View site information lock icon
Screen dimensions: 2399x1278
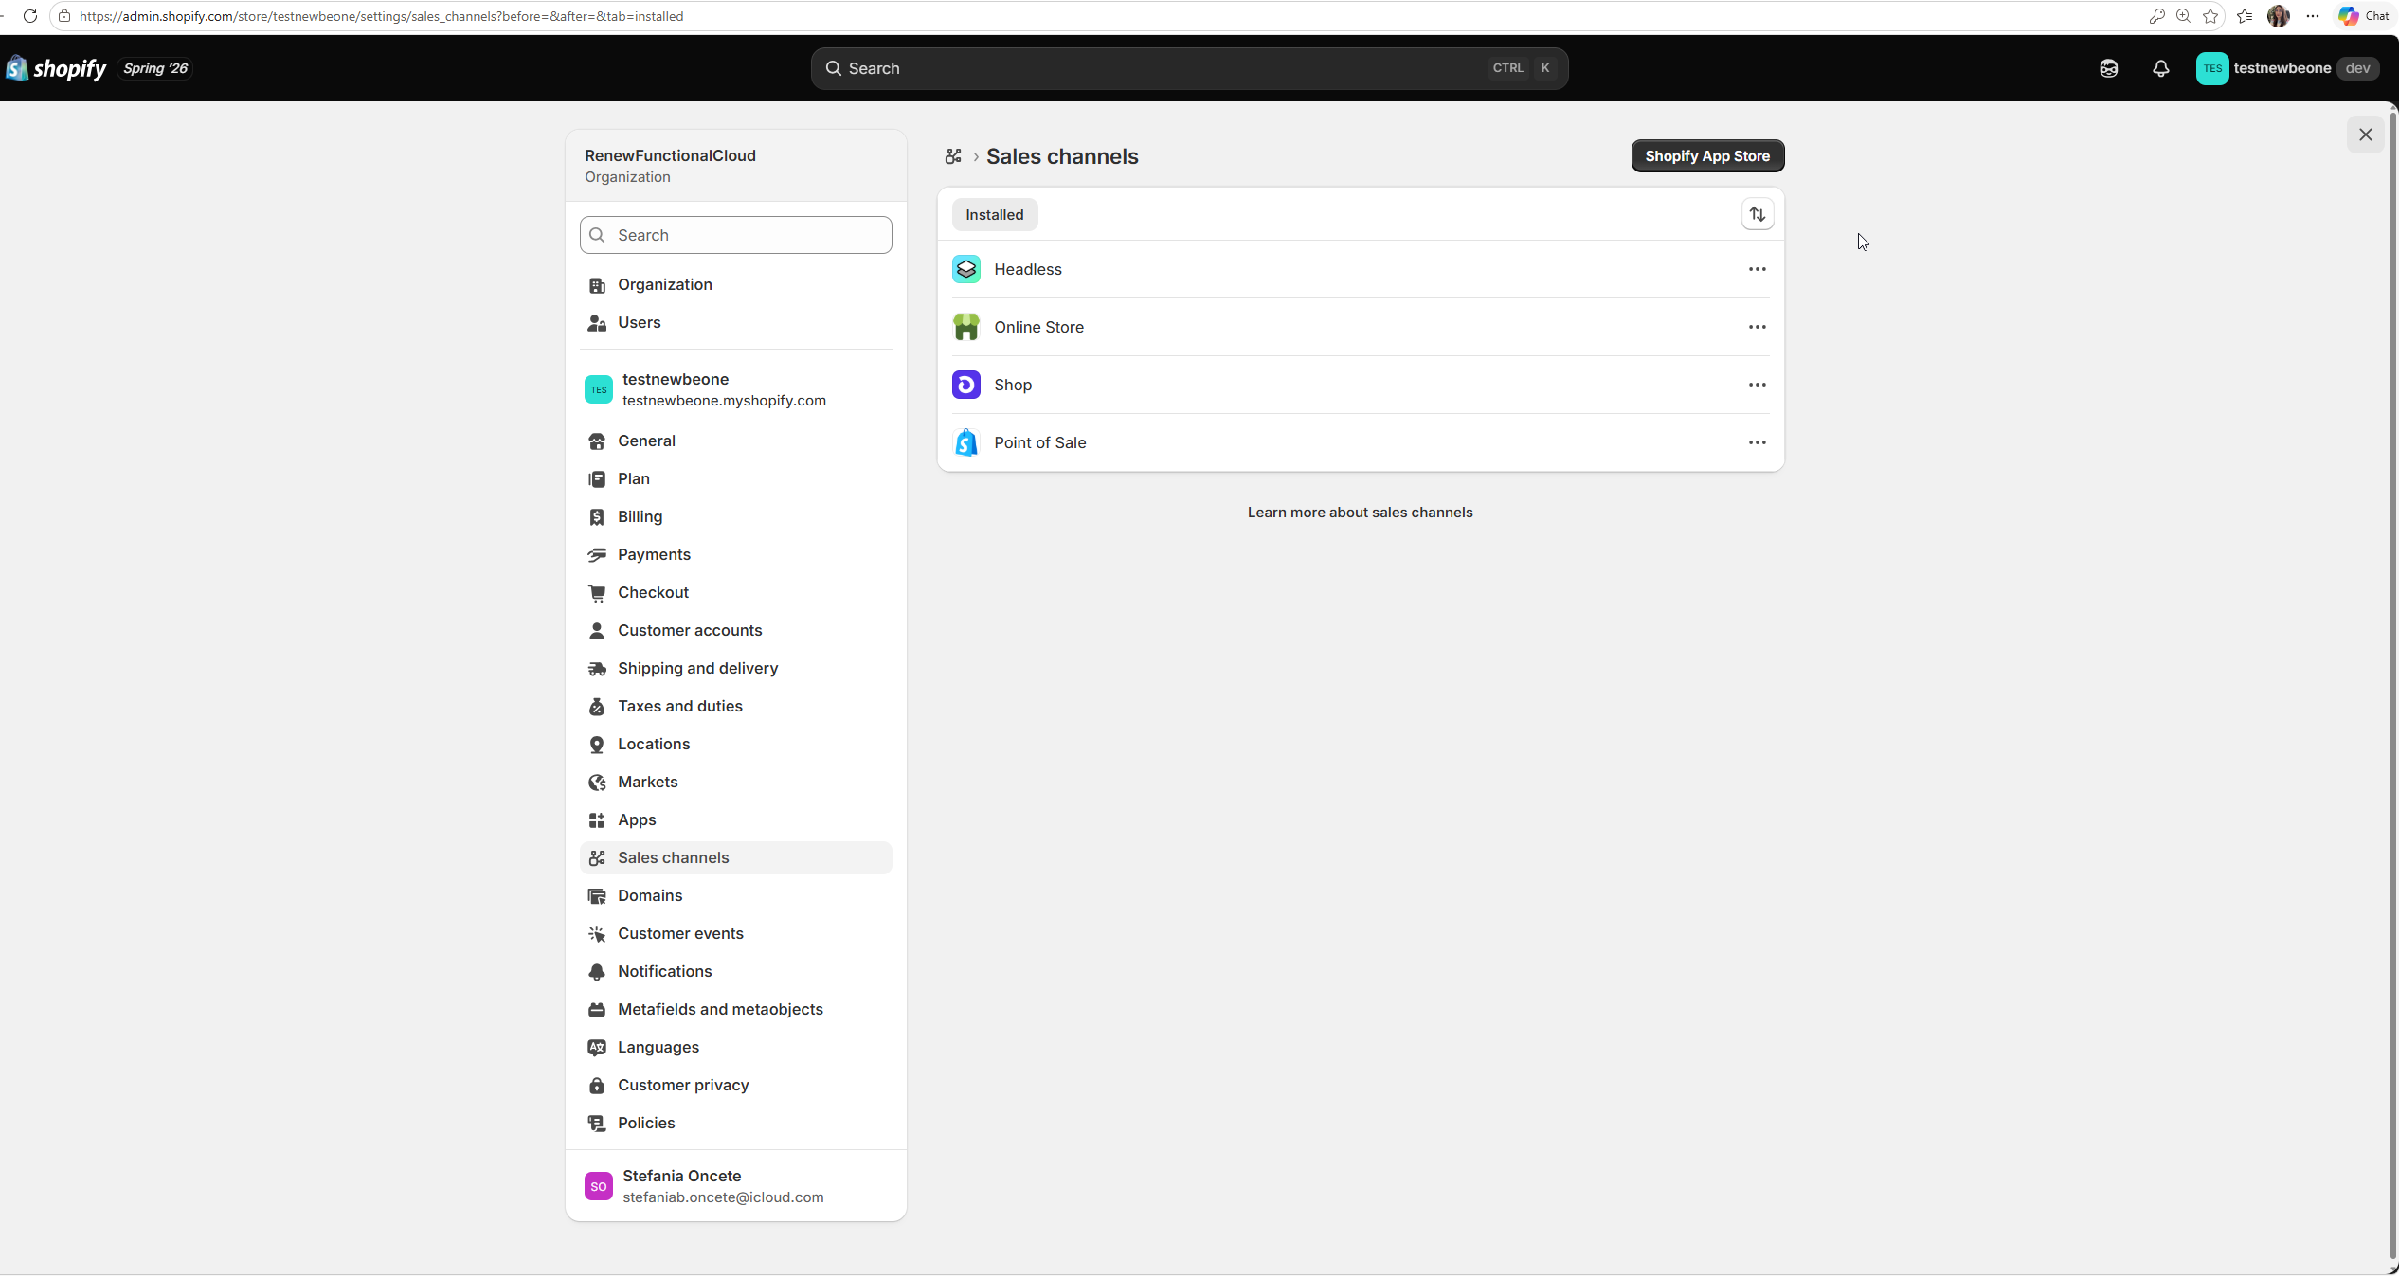click(x=64, y=16)
